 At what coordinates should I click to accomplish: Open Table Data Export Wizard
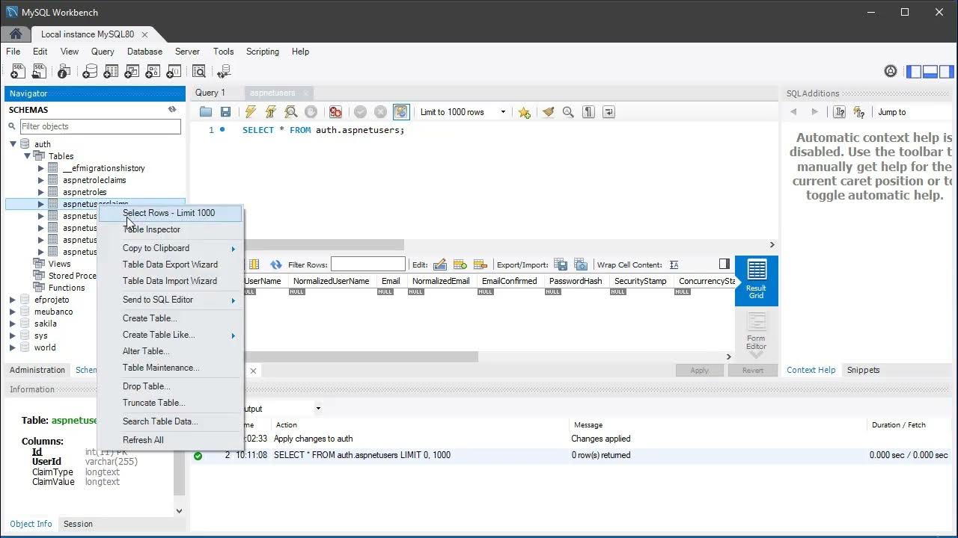tap(171, 265)
